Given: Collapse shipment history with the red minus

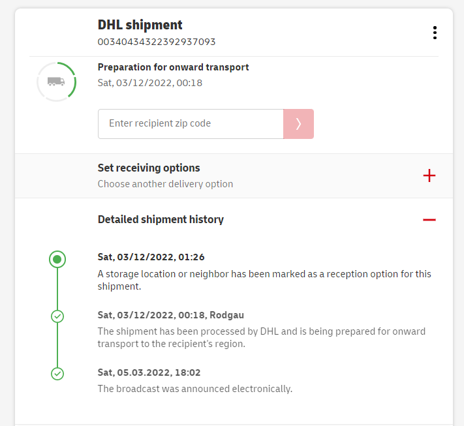Looking at the screenshot, I should [x=429, y=220].
